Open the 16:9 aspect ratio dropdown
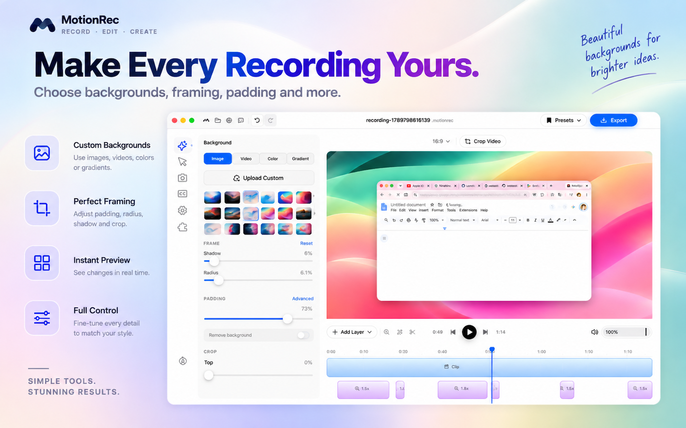Screen dimensions: 686x428 click(x=441, y=141)
